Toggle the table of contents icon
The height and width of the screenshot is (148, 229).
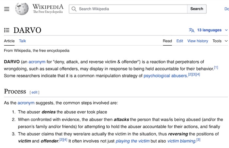coord(7,30)
